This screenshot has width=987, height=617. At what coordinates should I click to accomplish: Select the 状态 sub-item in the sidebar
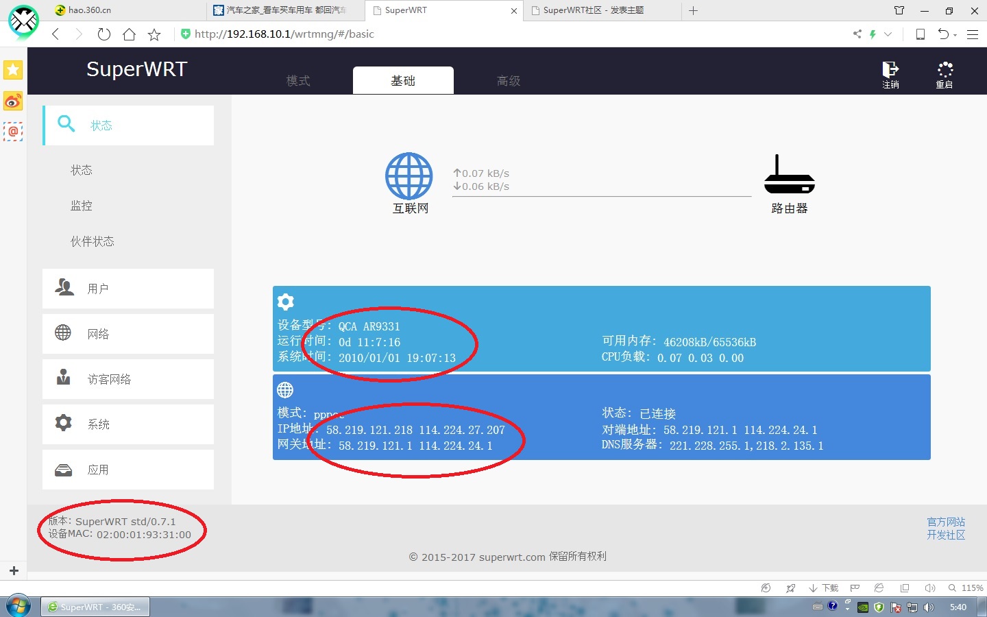(82, 170)
